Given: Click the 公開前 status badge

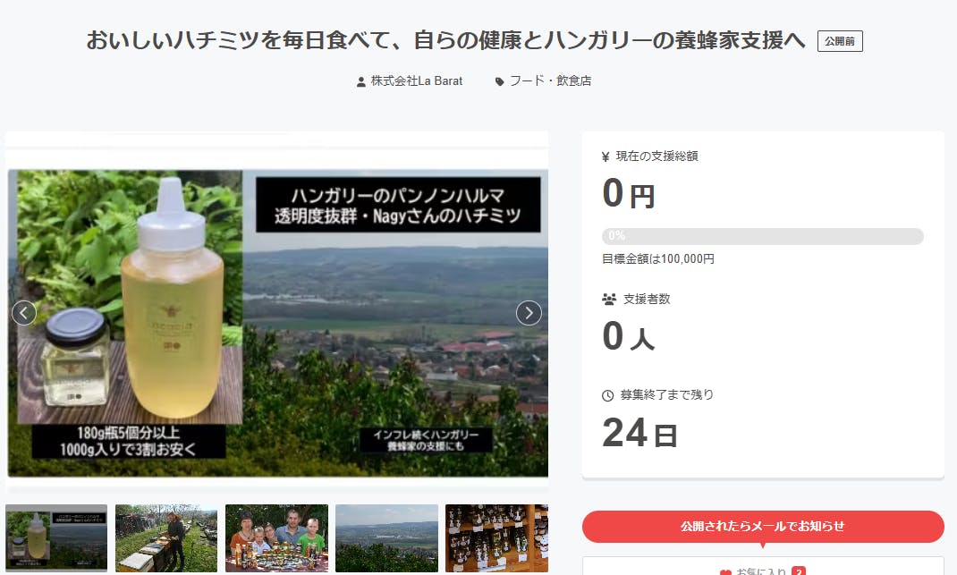Looking at the screenshot, I should [x=840, y=41].
